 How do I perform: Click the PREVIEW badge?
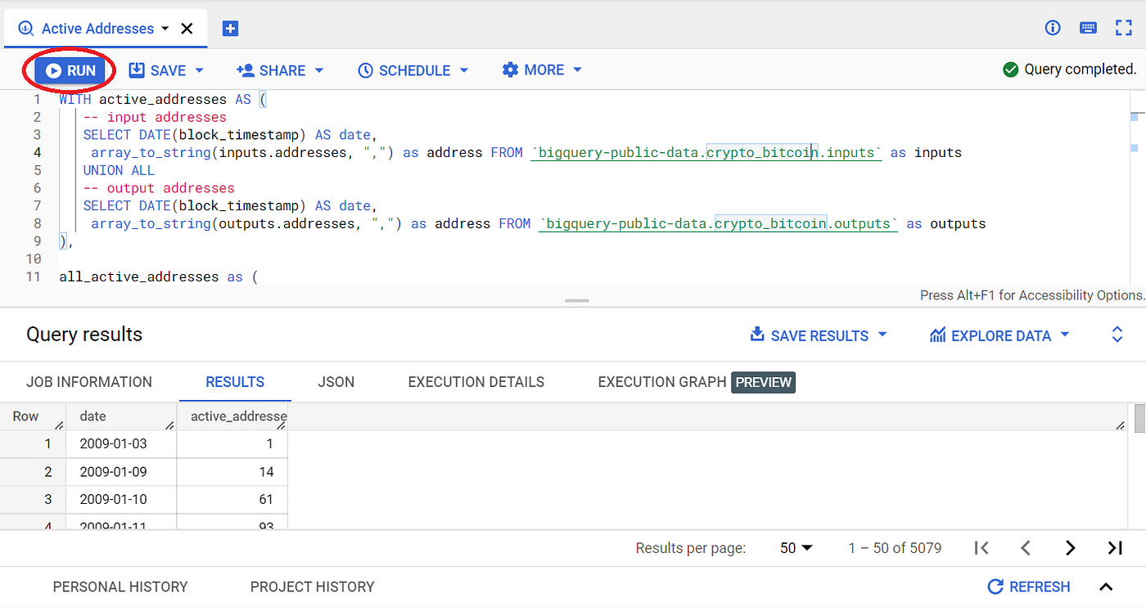pos(763,382)
